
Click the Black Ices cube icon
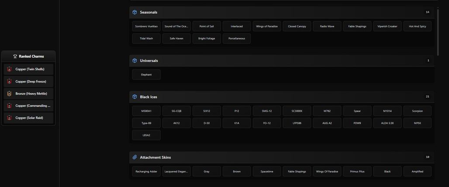tap(135, 97)
